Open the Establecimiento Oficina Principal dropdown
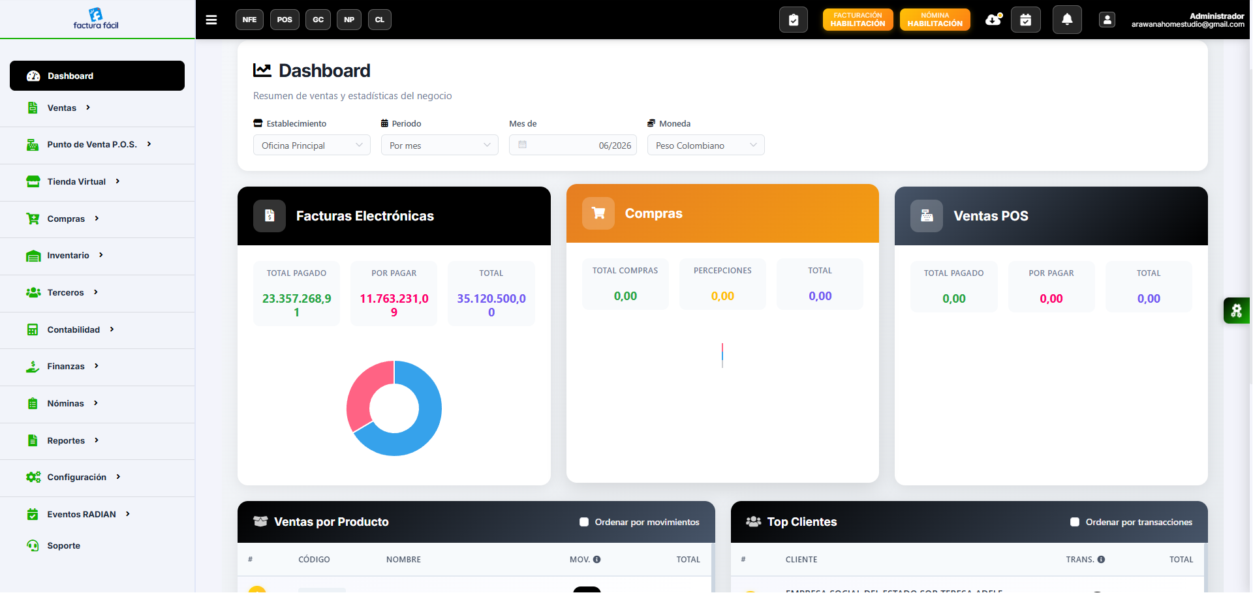 tap(312, 145)
